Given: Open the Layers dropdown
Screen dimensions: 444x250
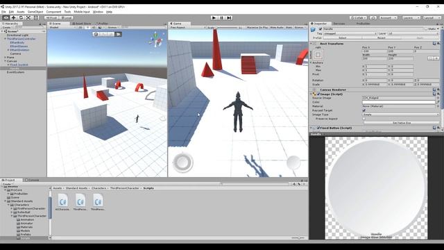Looking at the screenshot, I should [x=411, y=17].
